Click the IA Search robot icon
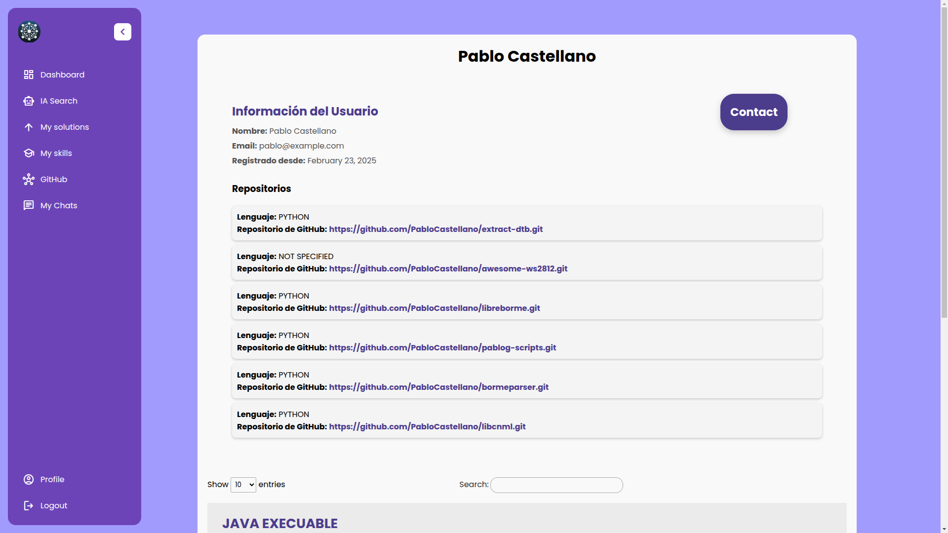 (29, 101)
